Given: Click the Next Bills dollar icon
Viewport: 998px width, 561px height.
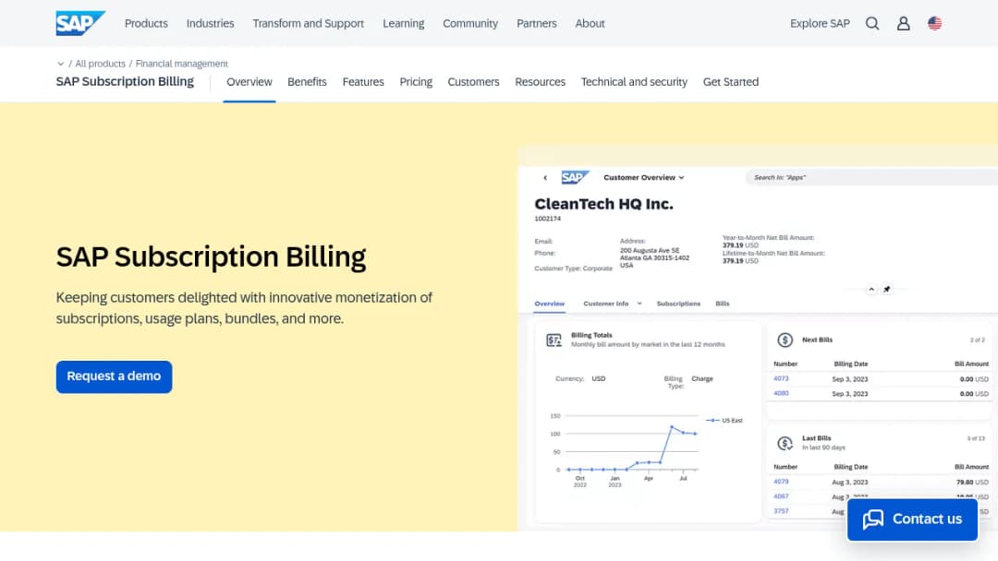Looking at the screenshot, I should point(785,340).
